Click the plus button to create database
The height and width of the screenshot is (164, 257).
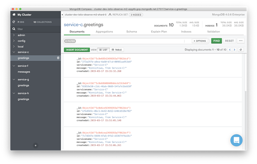[x=36, y=145]
